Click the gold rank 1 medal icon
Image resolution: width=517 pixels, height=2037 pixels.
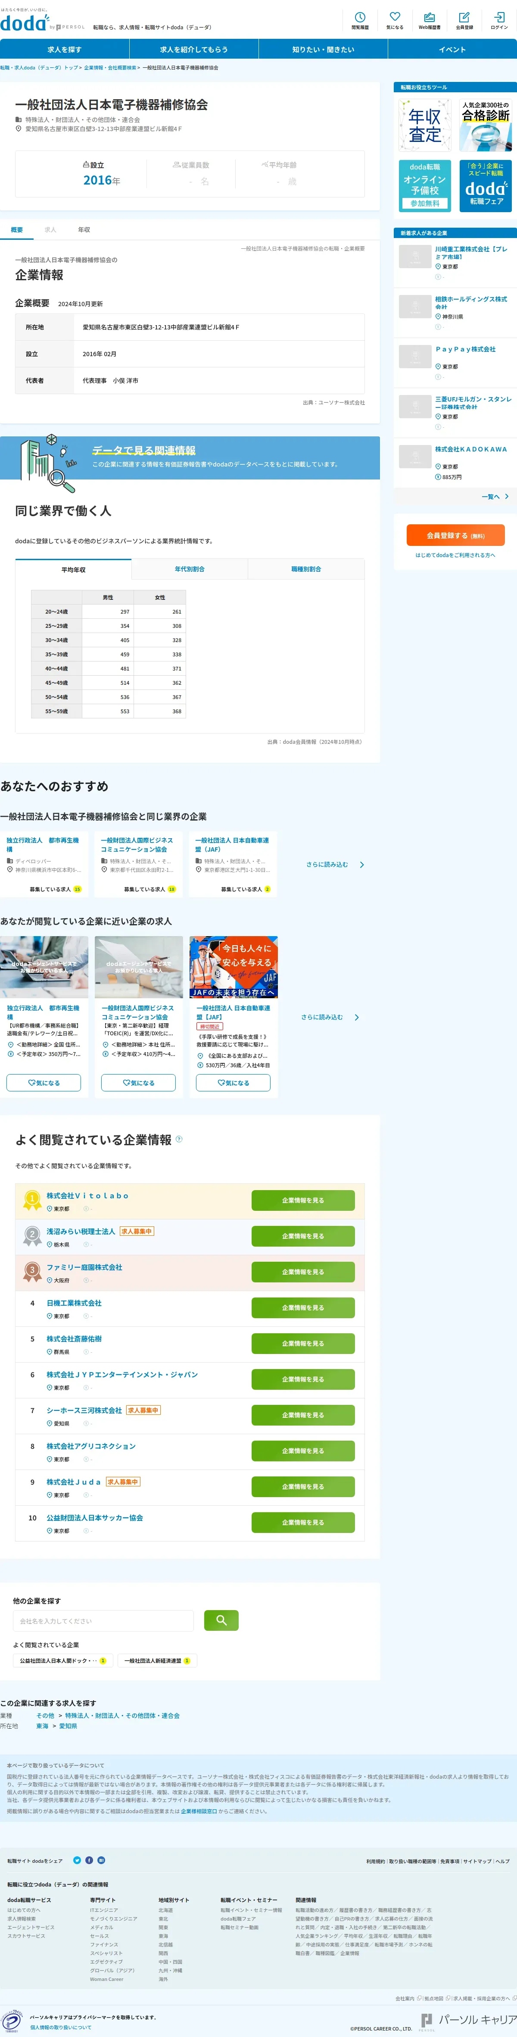coord(32,1200)
